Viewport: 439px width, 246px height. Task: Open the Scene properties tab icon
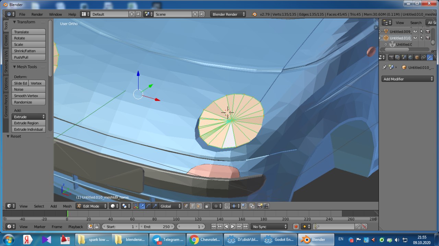point(404,57)
